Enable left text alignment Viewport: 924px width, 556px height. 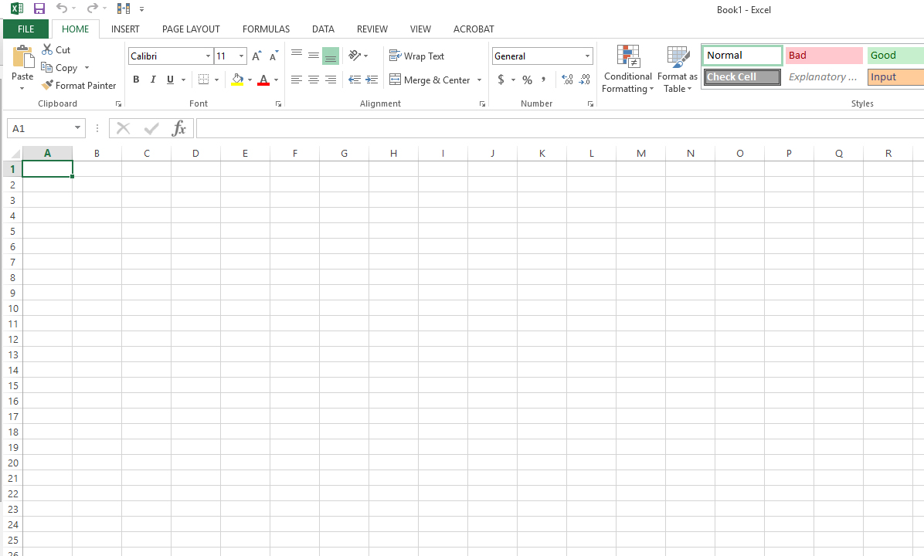click(297, 80)
